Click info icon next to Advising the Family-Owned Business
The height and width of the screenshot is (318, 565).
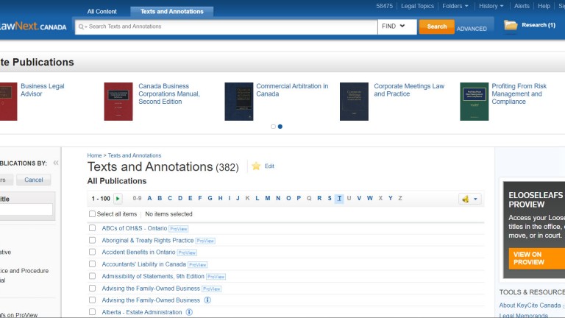click(207, 300)
